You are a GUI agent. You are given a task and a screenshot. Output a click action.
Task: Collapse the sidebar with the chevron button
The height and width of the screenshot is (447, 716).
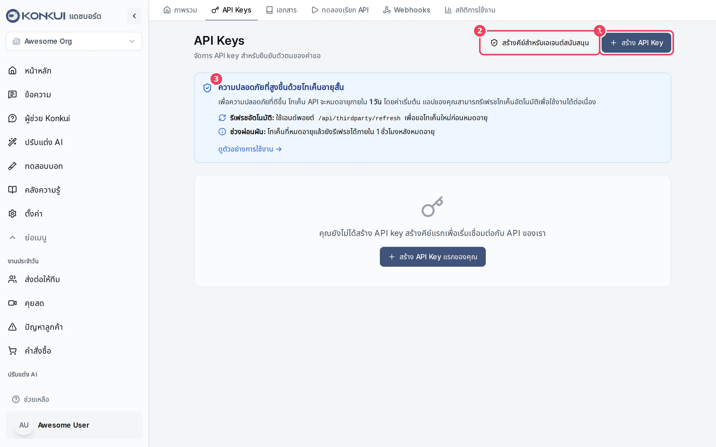click(x=134, y=16)
